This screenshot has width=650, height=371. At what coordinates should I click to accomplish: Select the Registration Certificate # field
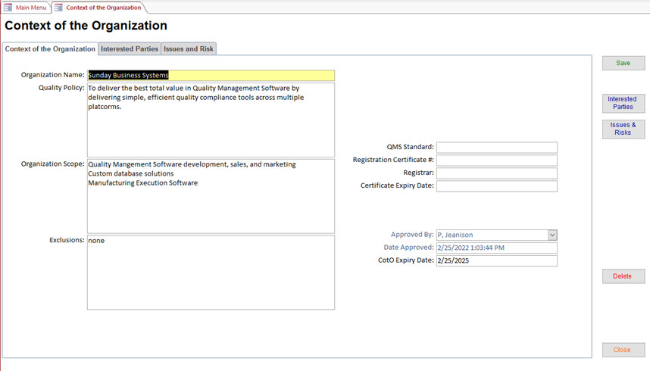[496, 160]
